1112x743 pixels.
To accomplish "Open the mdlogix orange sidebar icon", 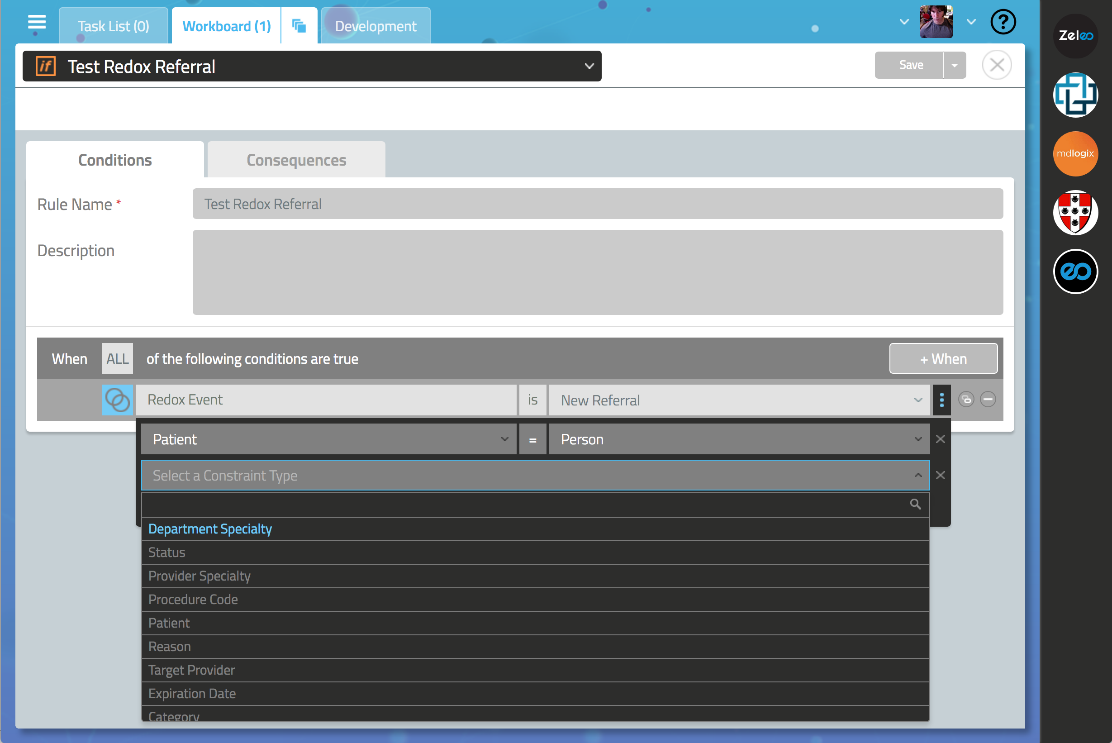I will click(x=1075, y=153).
